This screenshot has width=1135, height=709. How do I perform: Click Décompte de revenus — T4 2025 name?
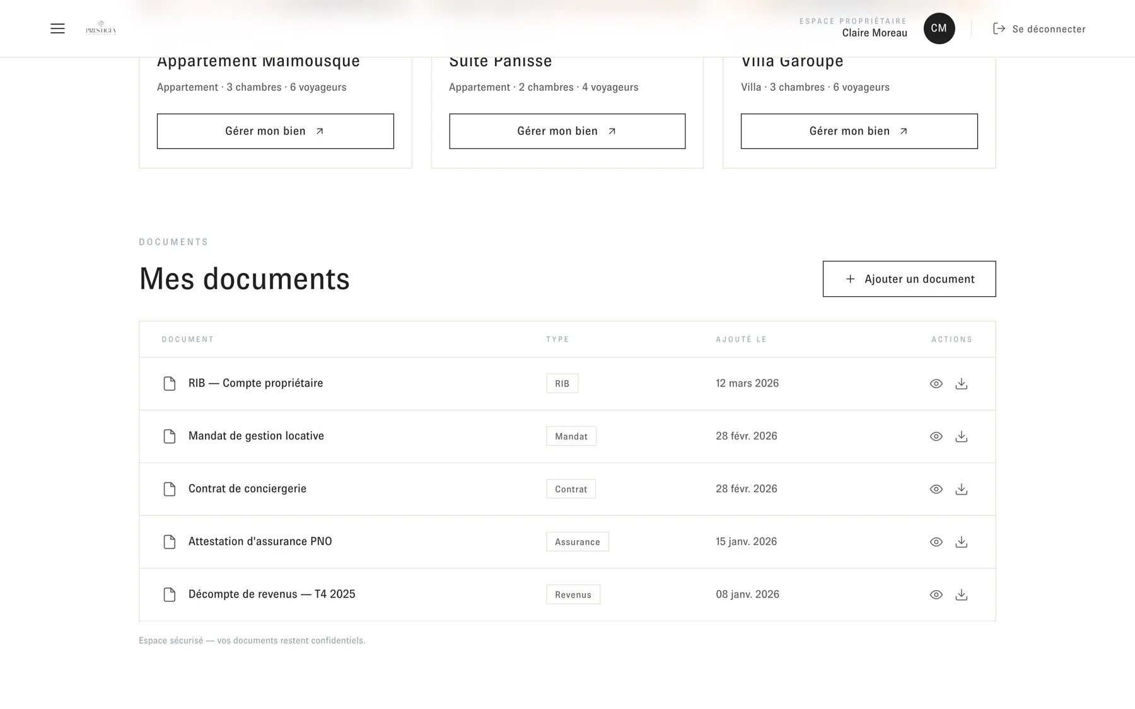pyautogui.click(x=272, y=594)
